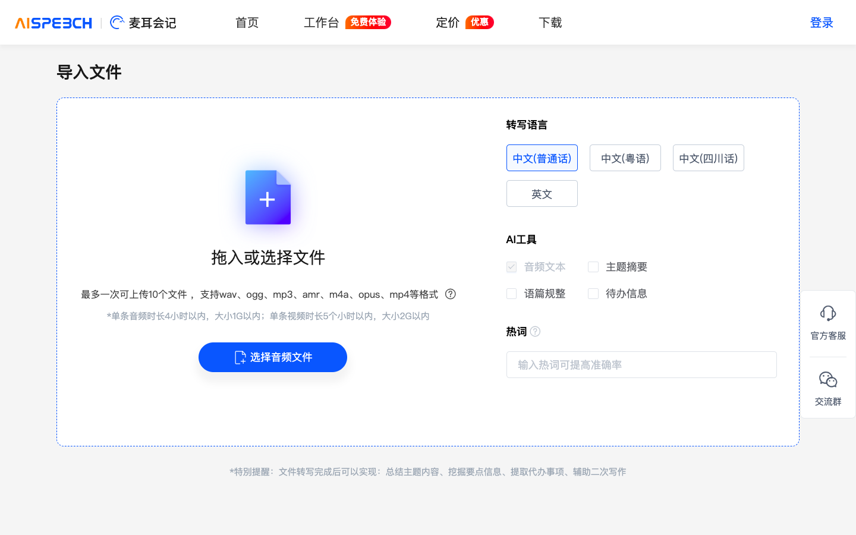Viewport: 856px width, 535px height.
Task: Click the 选择音频文件 button
Action: coord(272,357)
